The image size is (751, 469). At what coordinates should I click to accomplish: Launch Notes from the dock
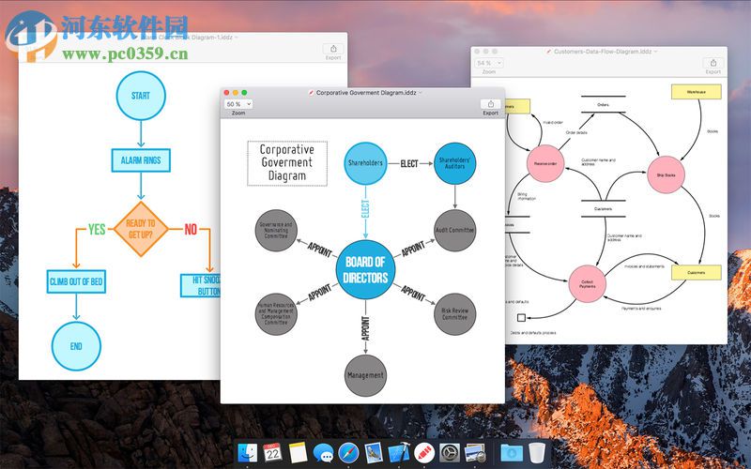[x=298, y=453]
